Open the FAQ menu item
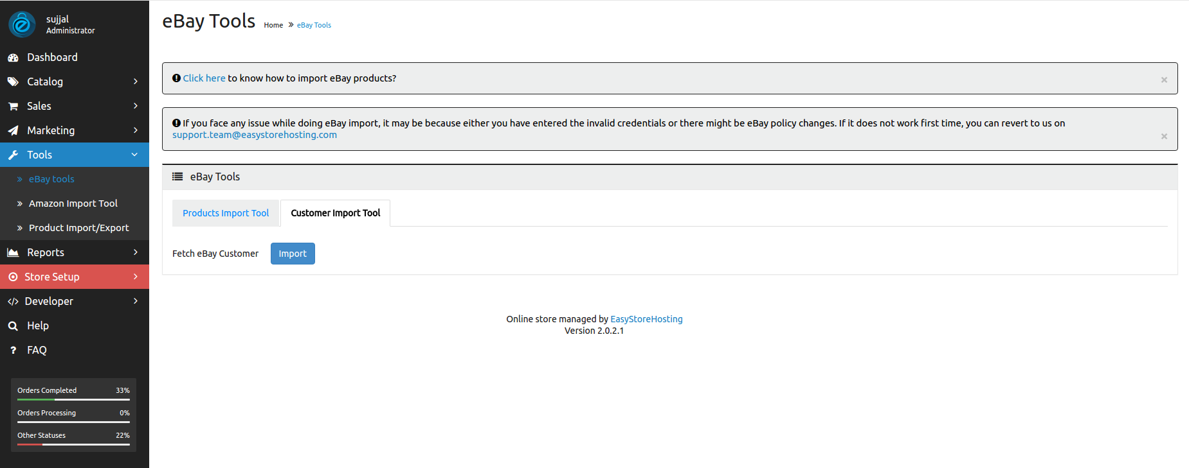1189x468 pixels. (x=75, y=350)
